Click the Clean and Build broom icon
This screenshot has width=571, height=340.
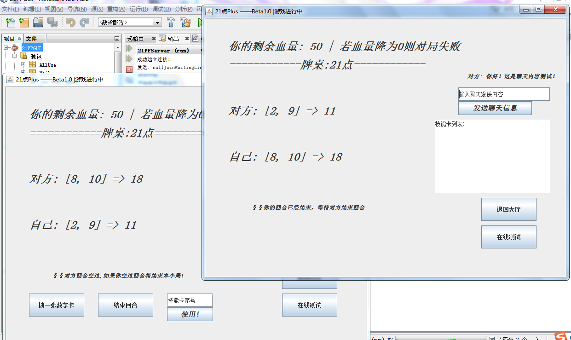185,22
